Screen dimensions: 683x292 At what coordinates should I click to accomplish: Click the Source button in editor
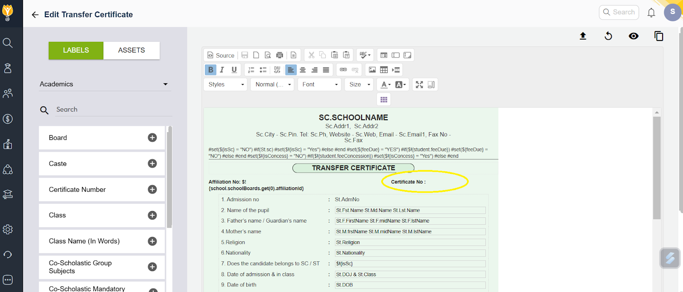click(x=221, y=55)
